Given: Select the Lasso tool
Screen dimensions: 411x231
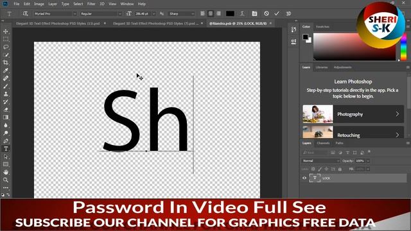Looking at the screenshot, I should 6,47.
